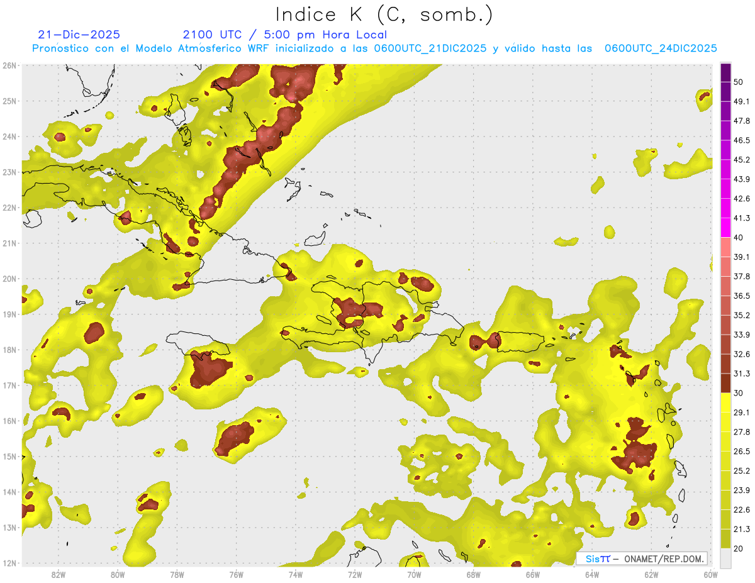Click the color scale value '21.3'
This screenshot has width=755, height=583.
pyautogui.click(x=741, y=530)
